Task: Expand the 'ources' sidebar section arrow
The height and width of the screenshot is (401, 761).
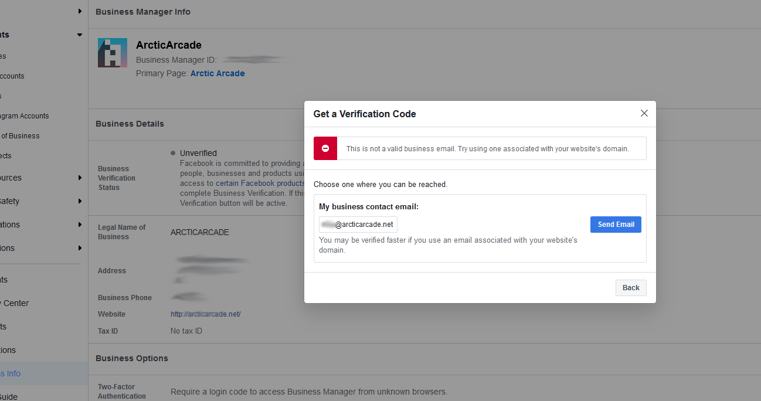Action: click(x=80, y=178)
